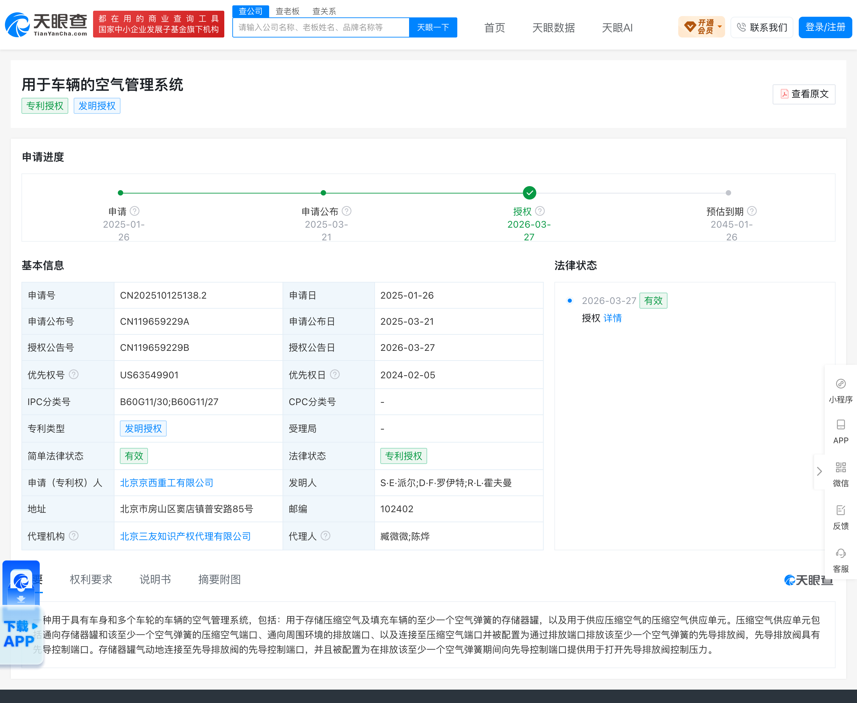
Task: Open 天眼数据 navigation item
Action: coord(553,27)
